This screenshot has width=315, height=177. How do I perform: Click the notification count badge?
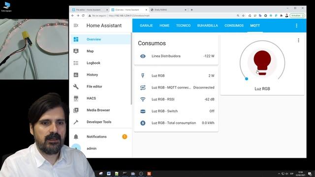pyautogui.click(x=125, y=137)
